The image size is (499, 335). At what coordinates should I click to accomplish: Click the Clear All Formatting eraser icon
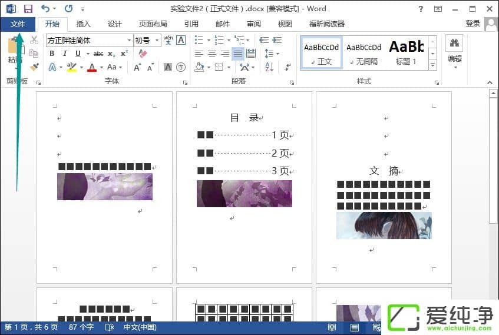(x=143, y=54)
